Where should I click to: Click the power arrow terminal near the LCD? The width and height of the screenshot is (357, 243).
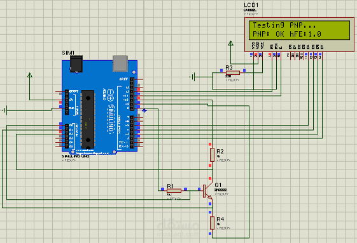[x=230, y=43]
